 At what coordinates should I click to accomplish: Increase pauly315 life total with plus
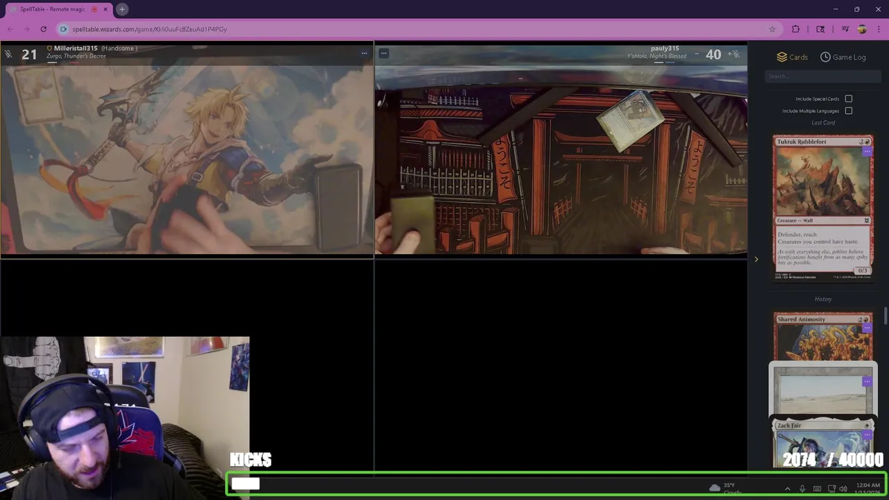coord(729,54)
